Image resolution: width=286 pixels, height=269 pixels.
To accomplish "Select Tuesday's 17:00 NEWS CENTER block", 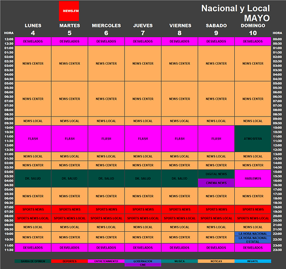I will coord(69,196).
